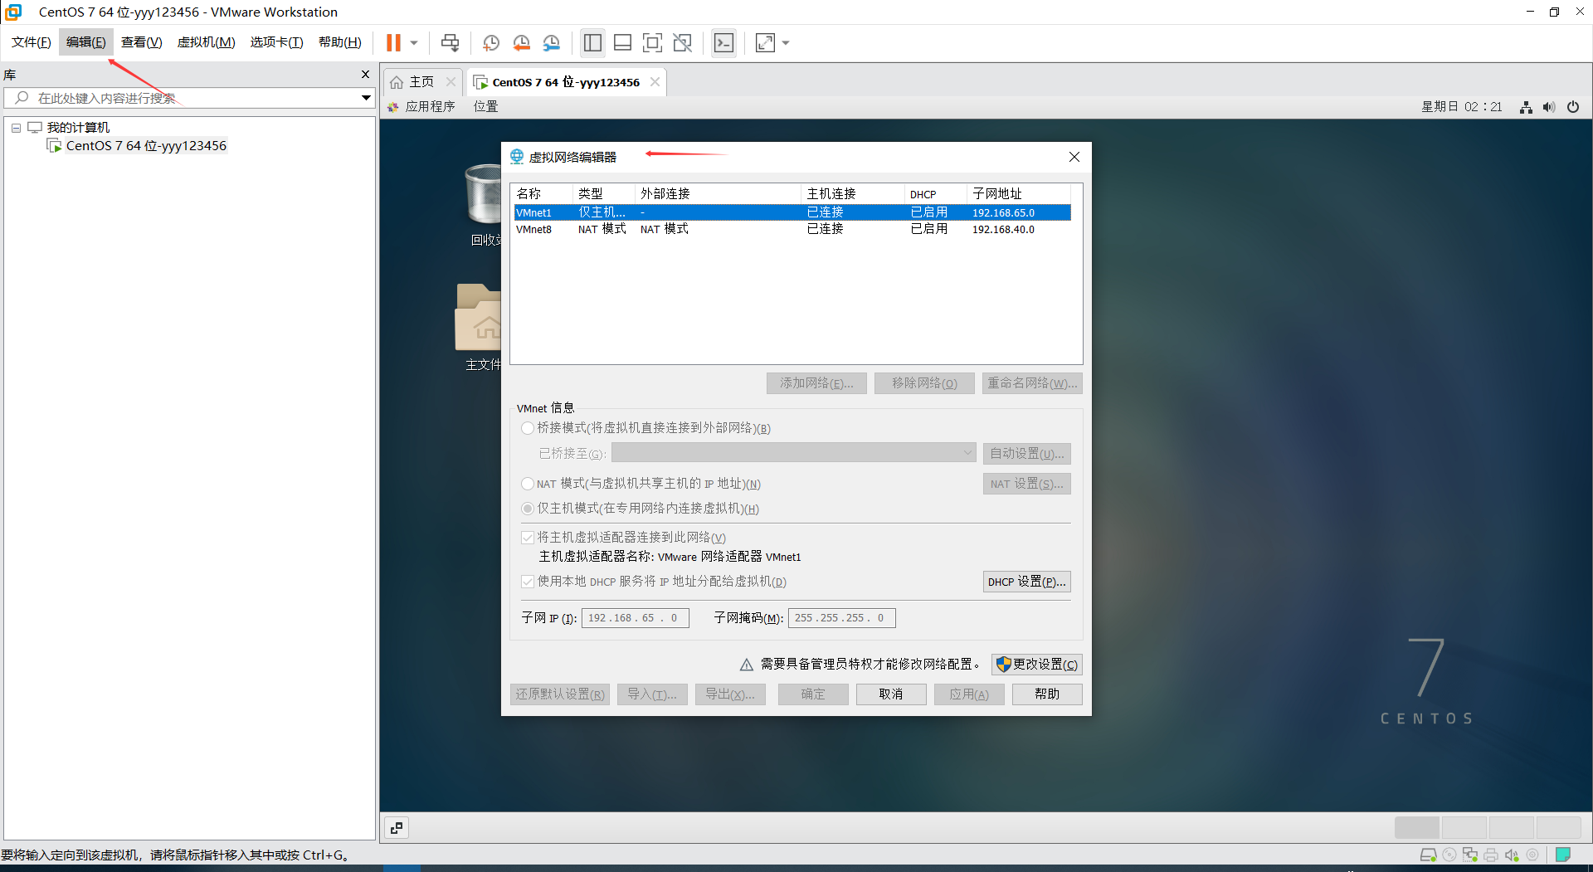This screenshot has height=872, width=1593.
Task: Click 还原默认设置(R) button
Action: click(x=560, y=694)
